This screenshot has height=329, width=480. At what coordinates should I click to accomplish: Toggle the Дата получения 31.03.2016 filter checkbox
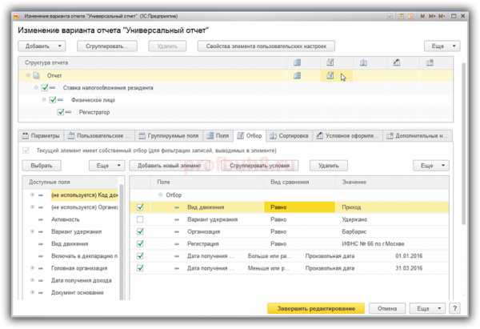tap(140, 268)
